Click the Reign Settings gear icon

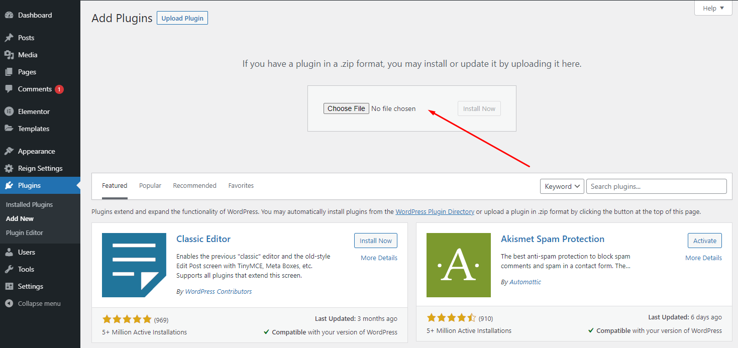(9, 168)
